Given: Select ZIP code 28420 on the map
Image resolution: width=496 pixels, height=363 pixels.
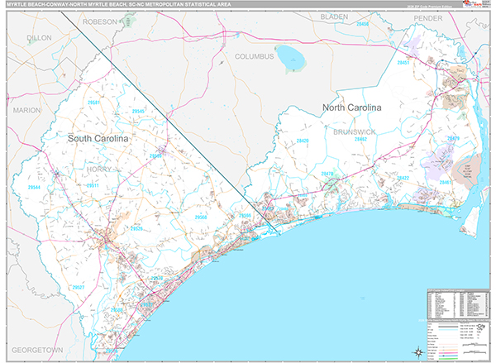Looking at the screenshot, I should click(302, 141).
